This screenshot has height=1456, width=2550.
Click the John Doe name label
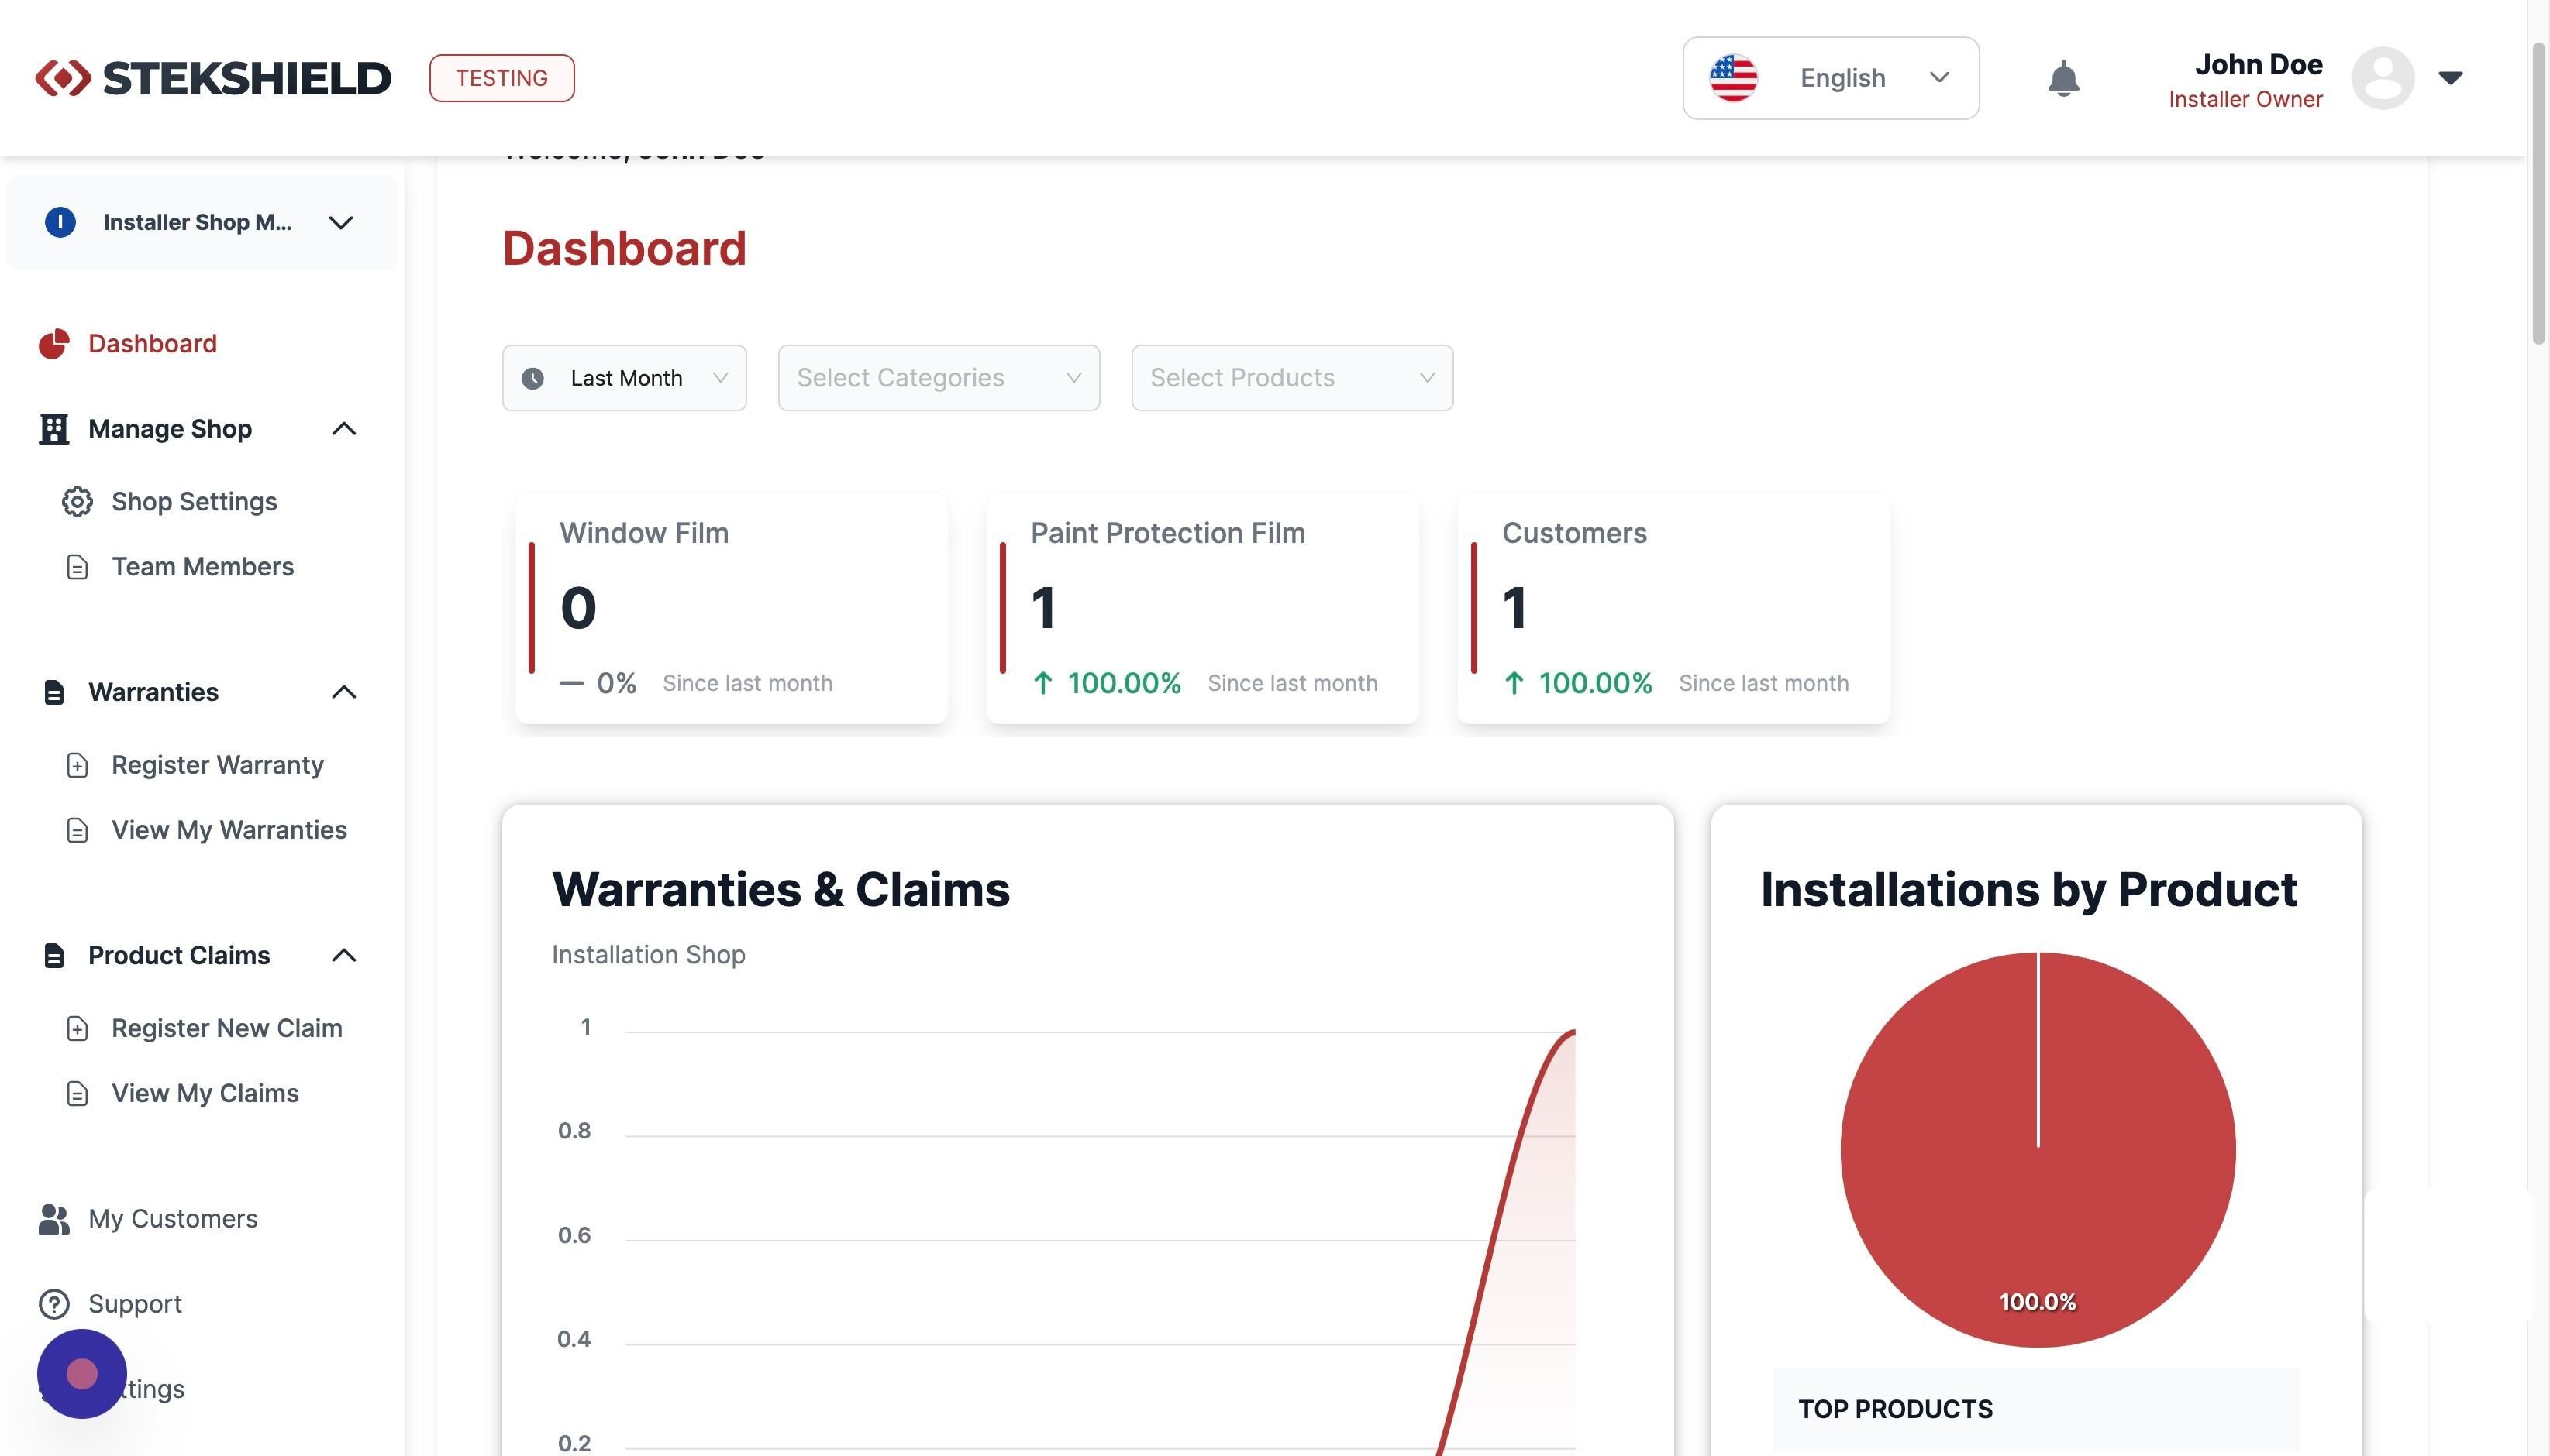point(2258,64)
